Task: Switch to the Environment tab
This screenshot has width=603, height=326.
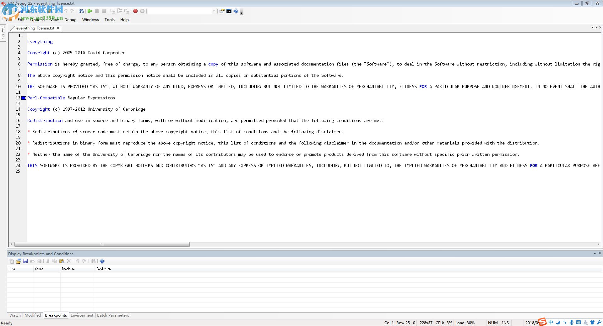Action: pyautogui.click(x=82, y=315)
